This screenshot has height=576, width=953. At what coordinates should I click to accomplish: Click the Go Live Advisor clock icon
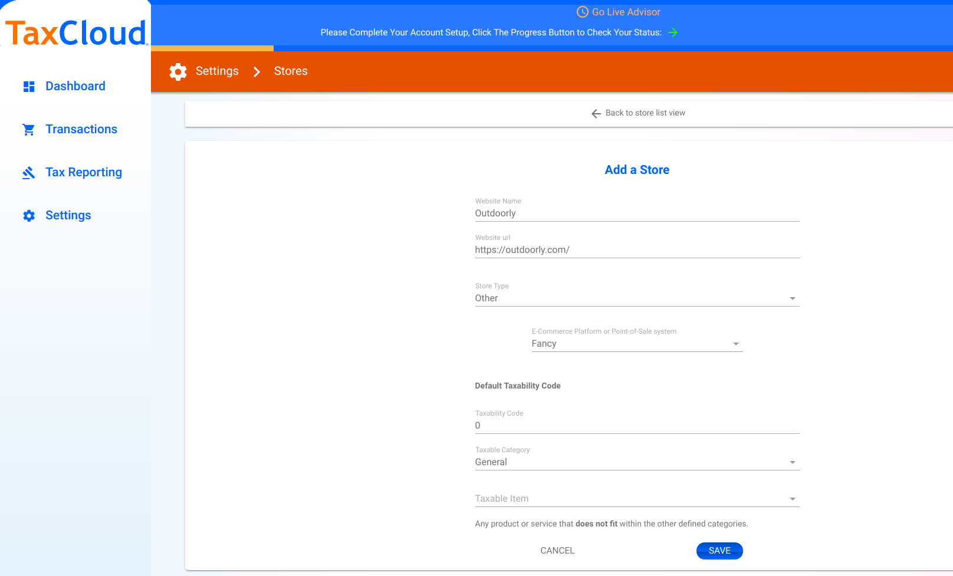[582, 12]
